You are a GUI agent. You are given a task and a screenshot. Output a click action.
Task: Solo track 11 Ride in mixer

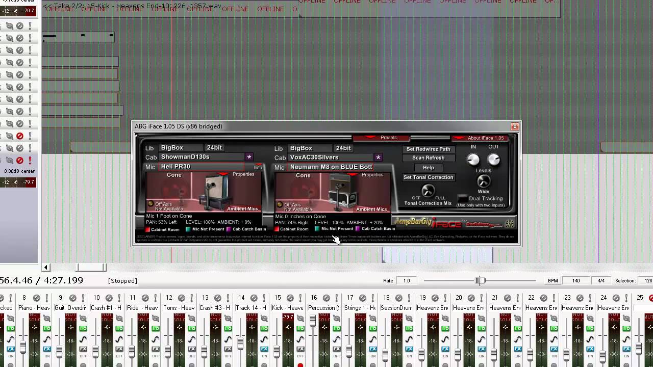155,298
